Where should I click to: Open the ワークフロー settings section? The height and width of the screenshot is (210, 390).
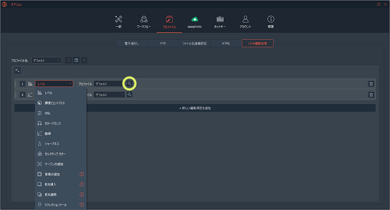pyautogui.click(x=144, y=22)
